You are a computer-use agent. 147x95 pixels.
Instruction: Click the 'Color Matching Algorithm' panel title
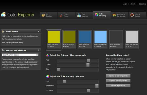[x=15, y=50]
